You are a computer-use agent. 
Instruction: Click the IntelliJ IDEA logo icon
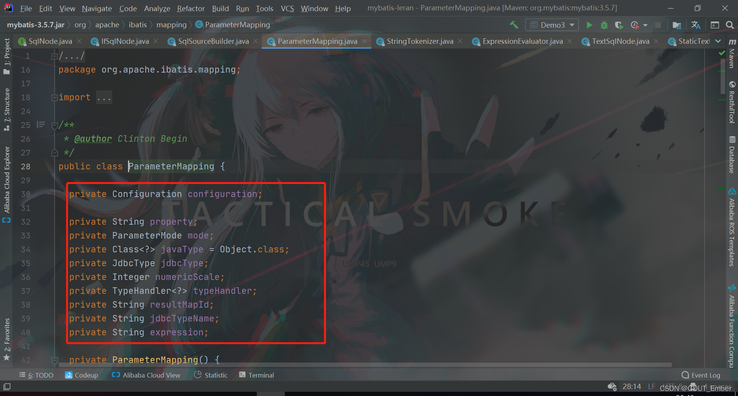coord(8,8)
